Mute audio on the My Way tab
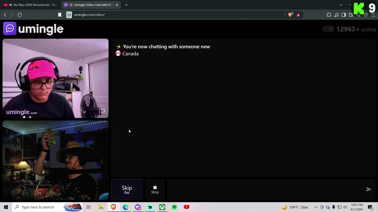 [11, 5]
